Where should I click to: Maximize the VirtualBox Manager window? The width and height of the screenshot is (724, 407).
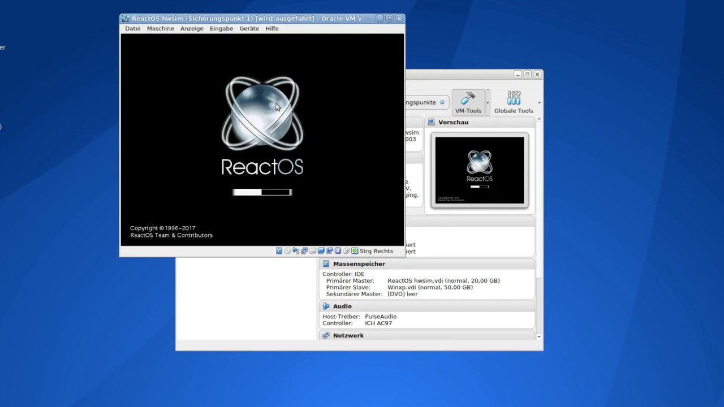click(527, 74)
